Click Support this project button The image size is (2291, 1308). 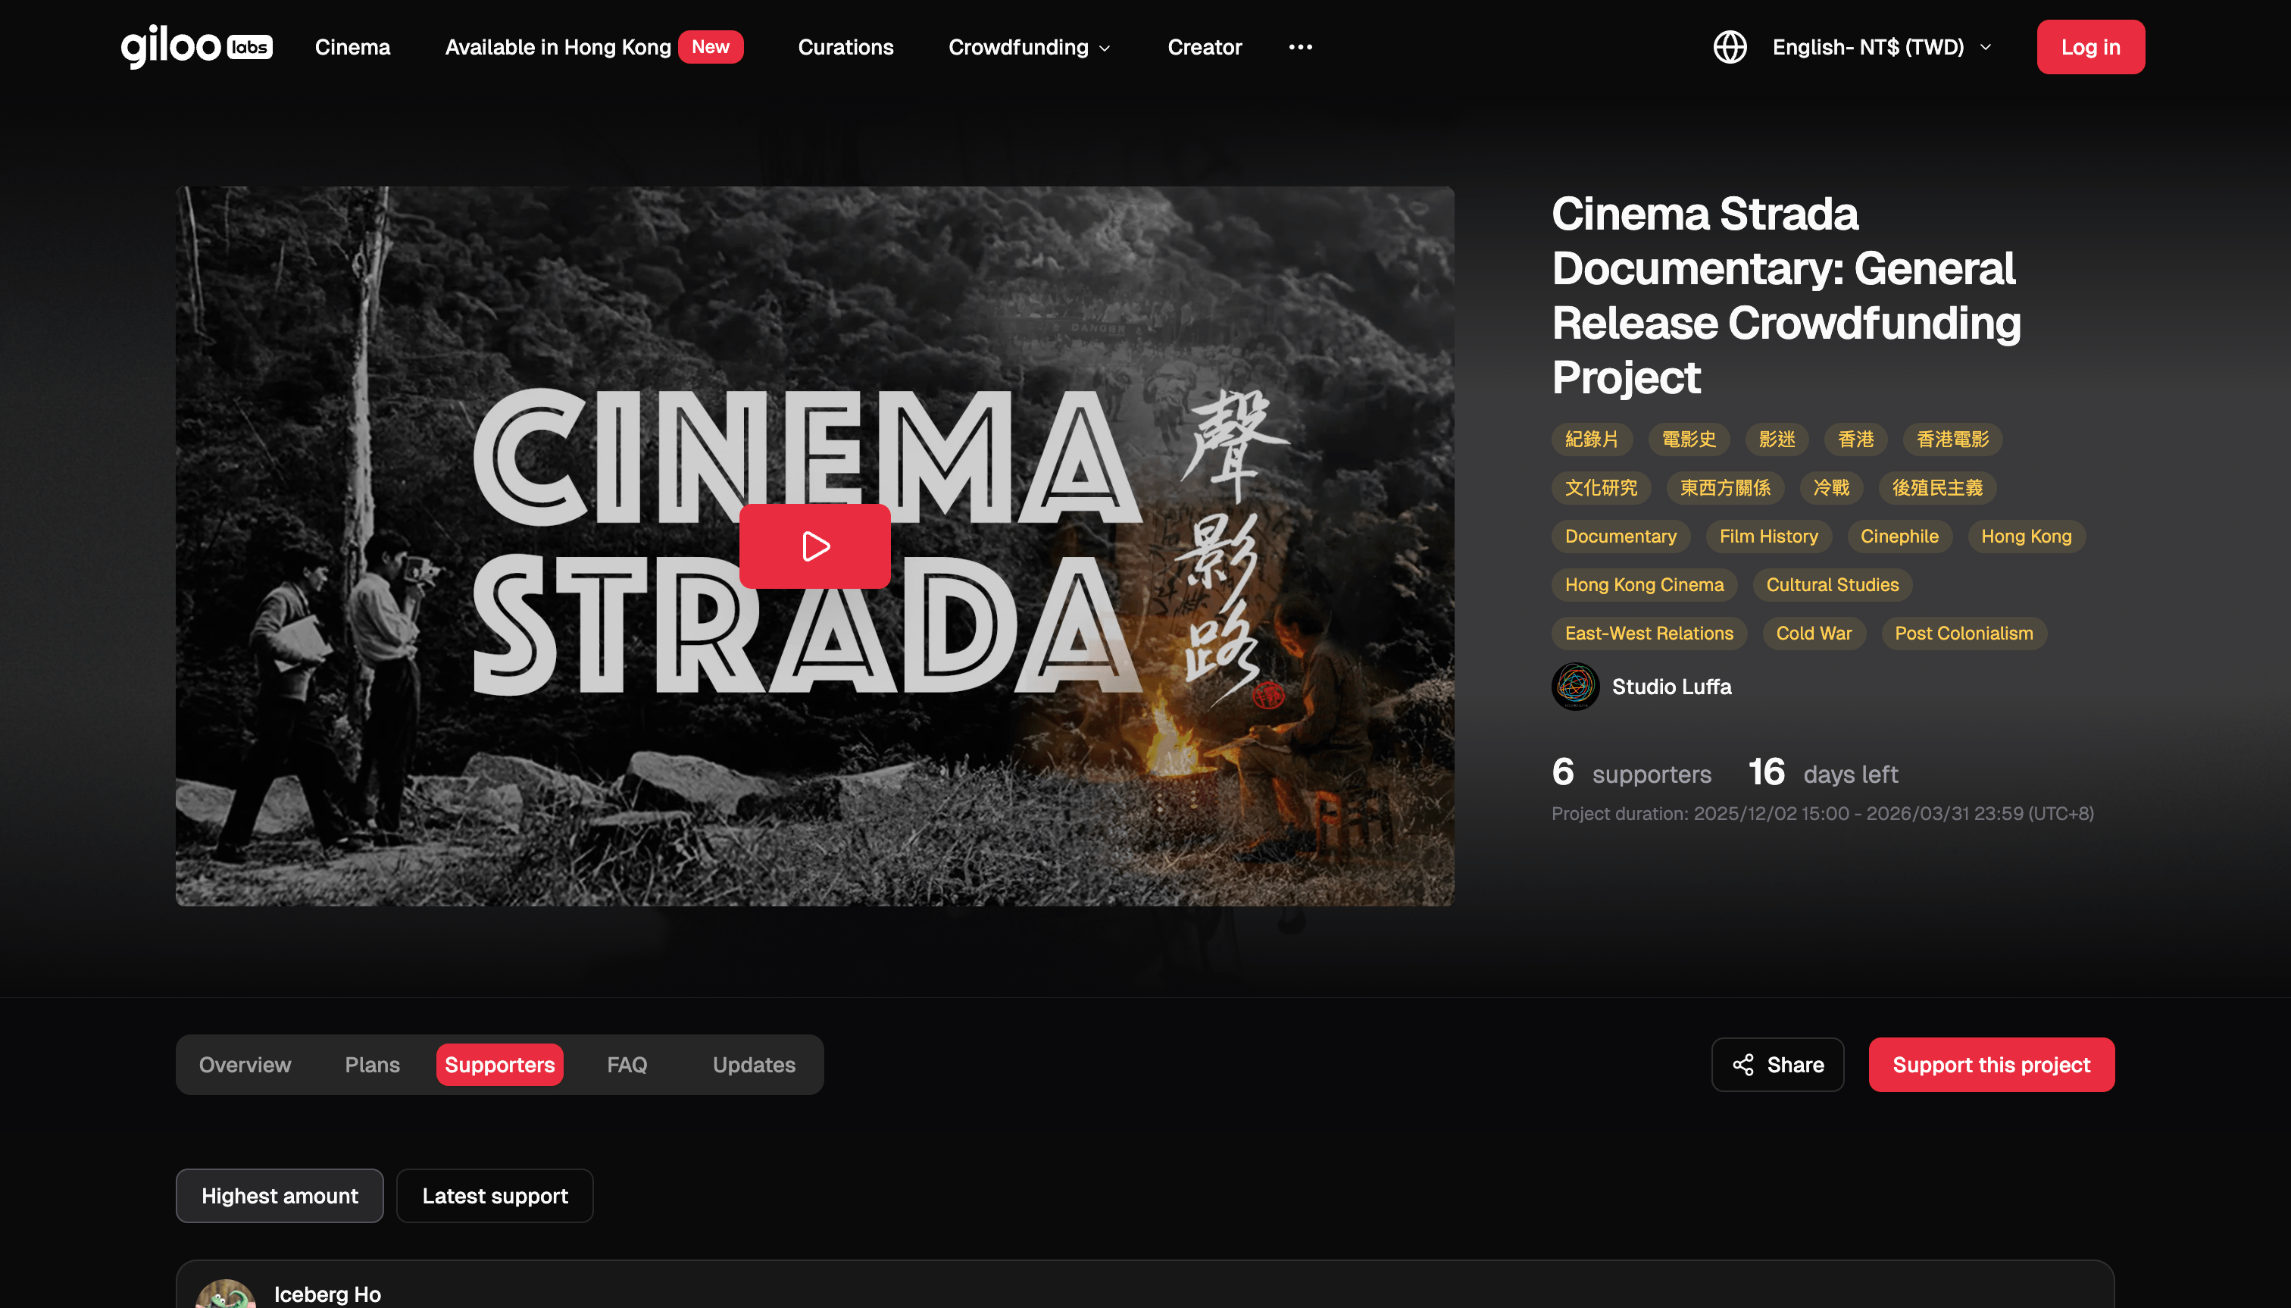1991,1065
